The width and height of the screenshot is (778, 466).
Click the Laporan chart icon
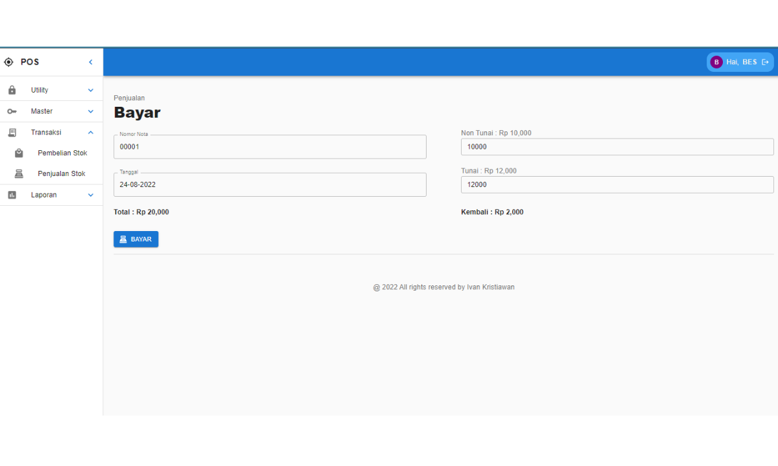click(12, 195)
